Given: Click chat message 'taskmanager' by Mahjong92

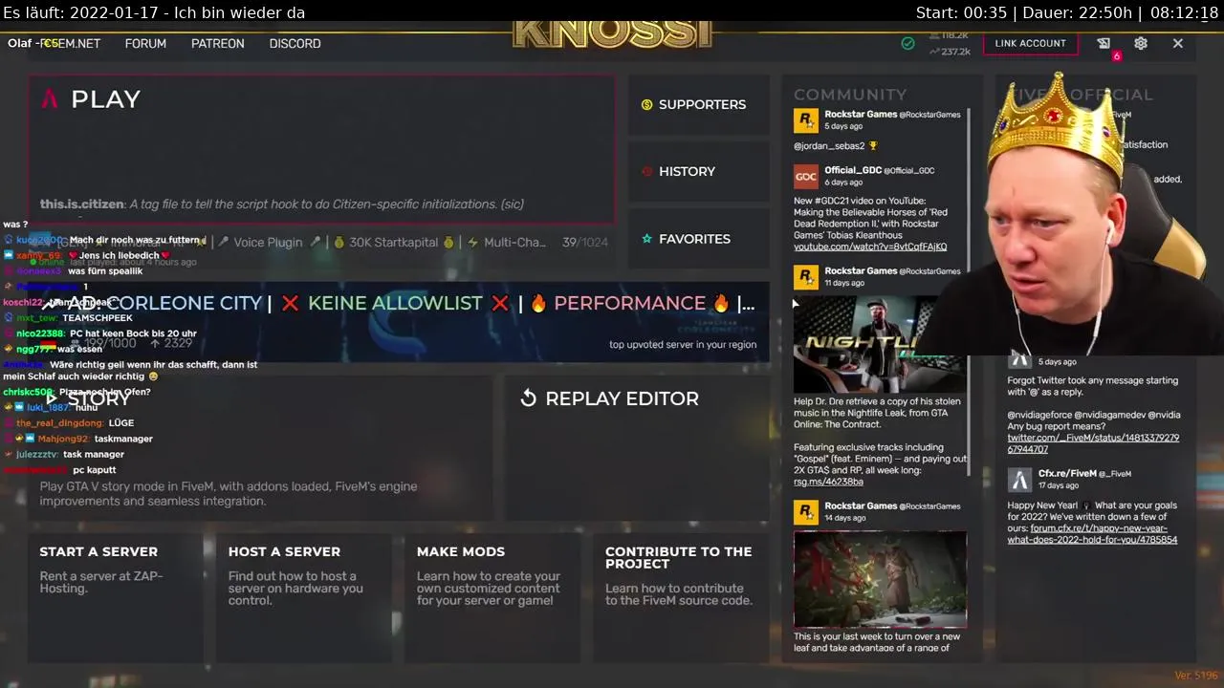Looking at the screenshot, I should [123, 439].
